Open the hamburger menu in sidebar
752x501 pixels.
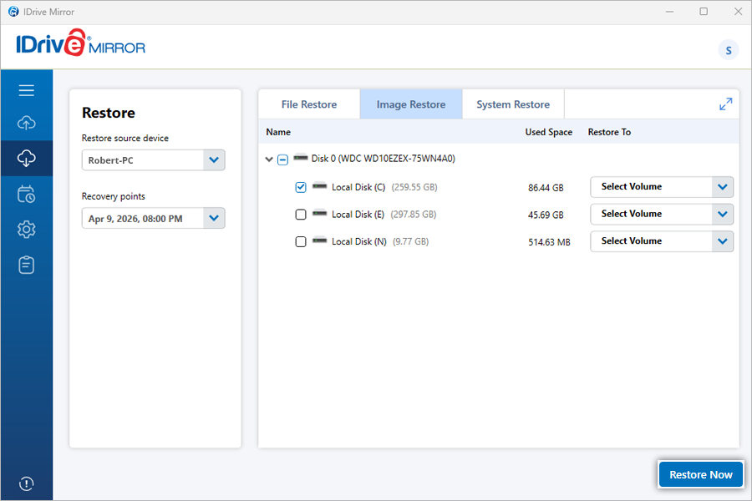click(x=26, y=90)
